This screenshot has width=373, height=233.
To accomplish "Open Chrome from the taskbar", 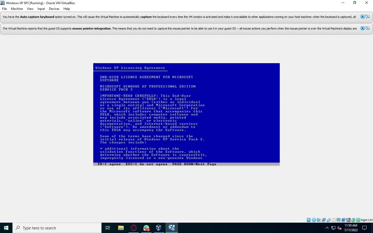I will point(146,228).
